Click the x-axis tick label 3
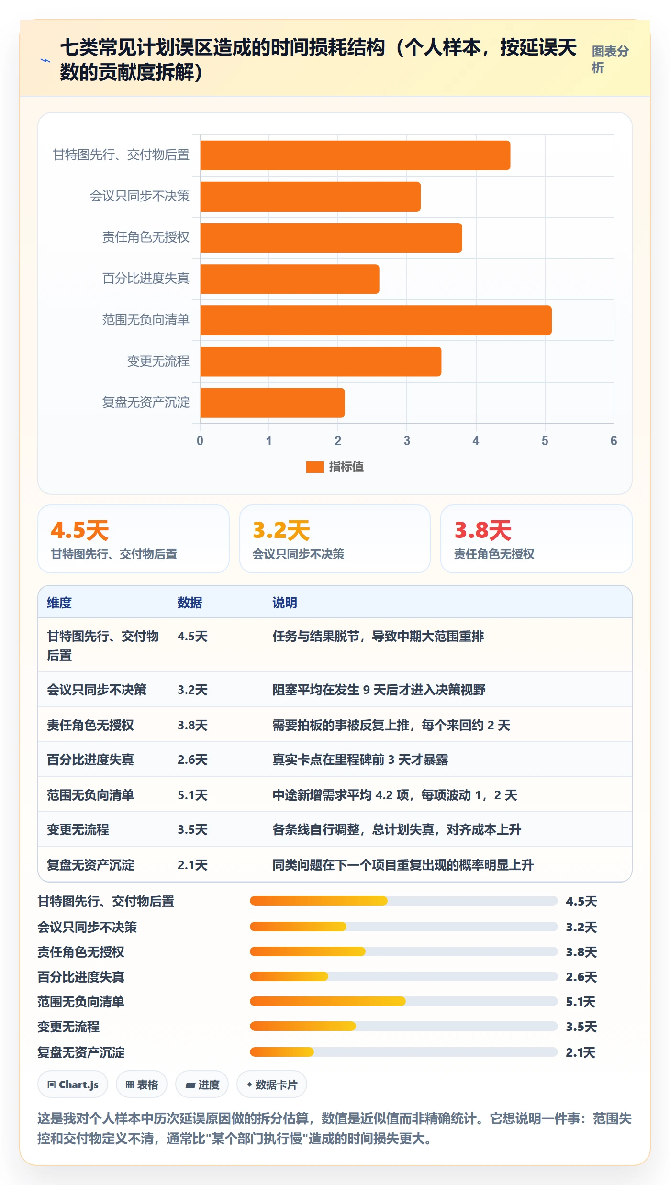The image size is (670, 1185). pos(407,441)
